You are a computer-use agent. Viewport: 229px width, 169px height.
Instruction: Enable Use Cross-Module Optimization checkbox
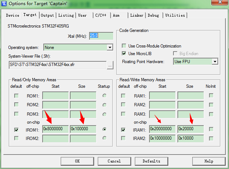click(125, 46)
